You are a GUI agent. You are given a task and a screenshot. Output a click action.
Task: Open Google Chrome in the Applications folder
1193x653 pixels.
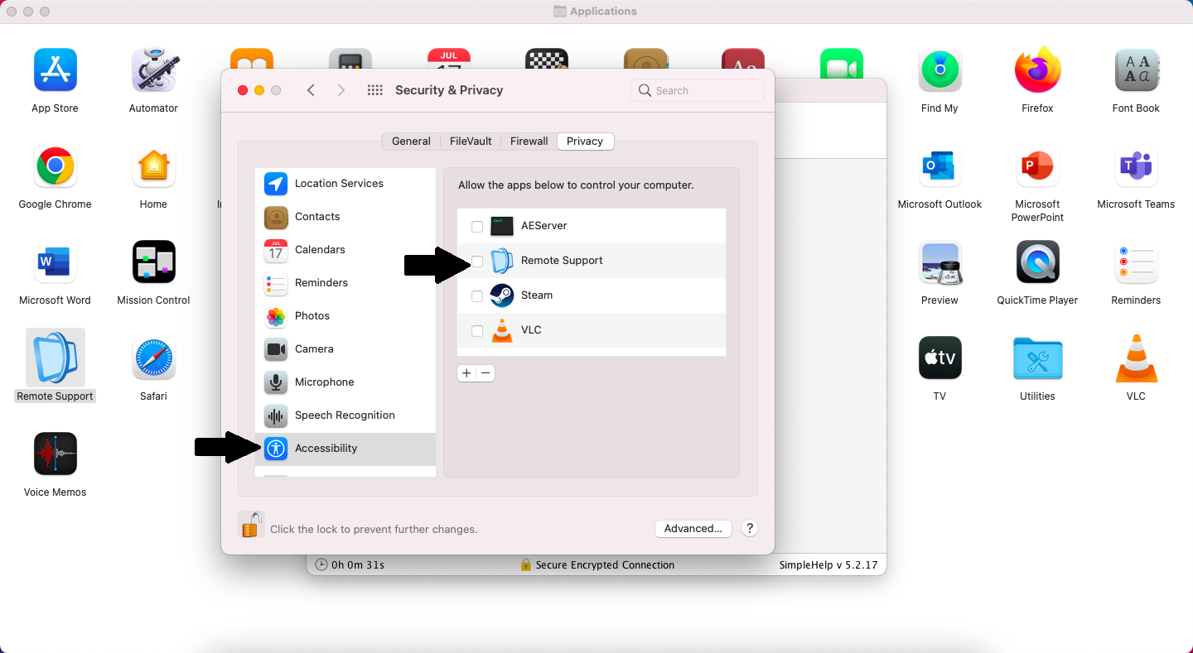click(x=55, y=166)
